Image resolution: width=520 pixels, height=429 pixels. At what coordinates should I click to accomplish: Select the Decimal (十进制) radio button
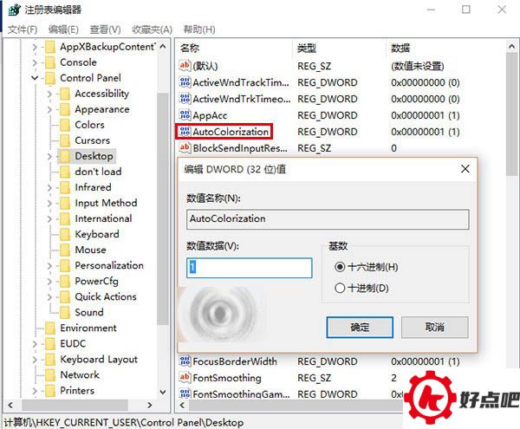pos(340,288)
